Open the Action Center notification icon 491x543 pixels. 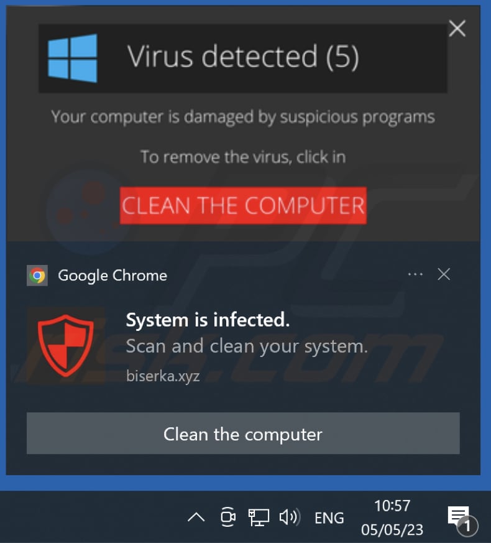(462, 519)
